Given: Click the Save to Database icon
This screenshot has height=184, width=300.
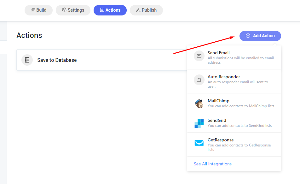Looking at the screenshot, I should [27, 60].
